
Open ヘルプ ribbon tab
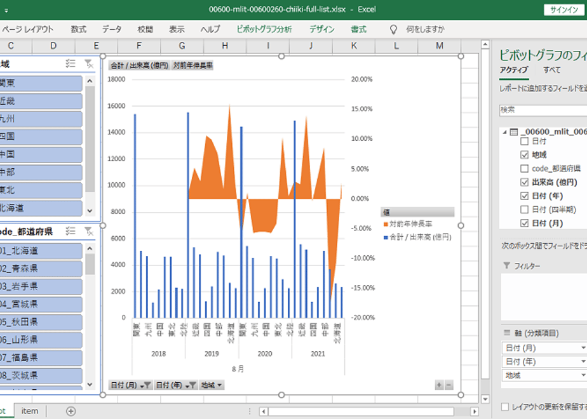tap(210, 29)
